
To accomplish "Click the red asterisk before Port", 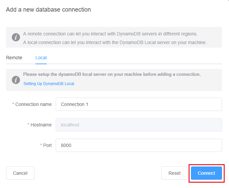I will (x=41, y=146).
